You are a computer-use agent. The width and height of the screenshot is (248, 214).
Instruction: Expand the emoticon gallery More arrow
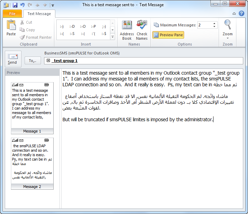click(112, 37)
